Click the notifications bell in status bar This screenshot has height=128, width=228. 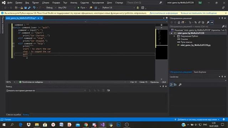(224, 119)
